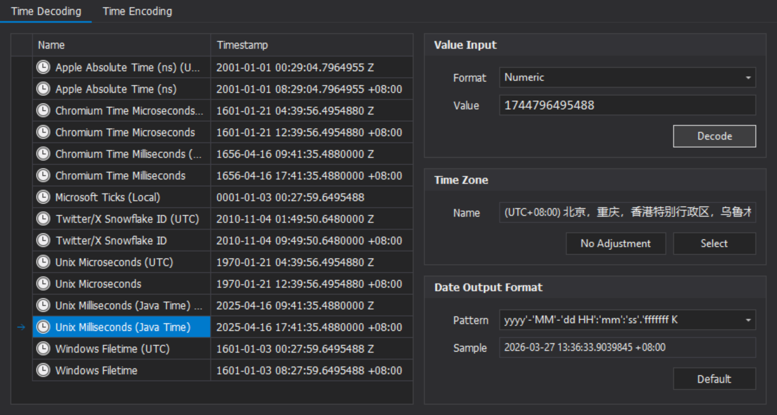
Task: Click clock icon for Chromium Time Microseconds +08:00 row
Action: 43,132
